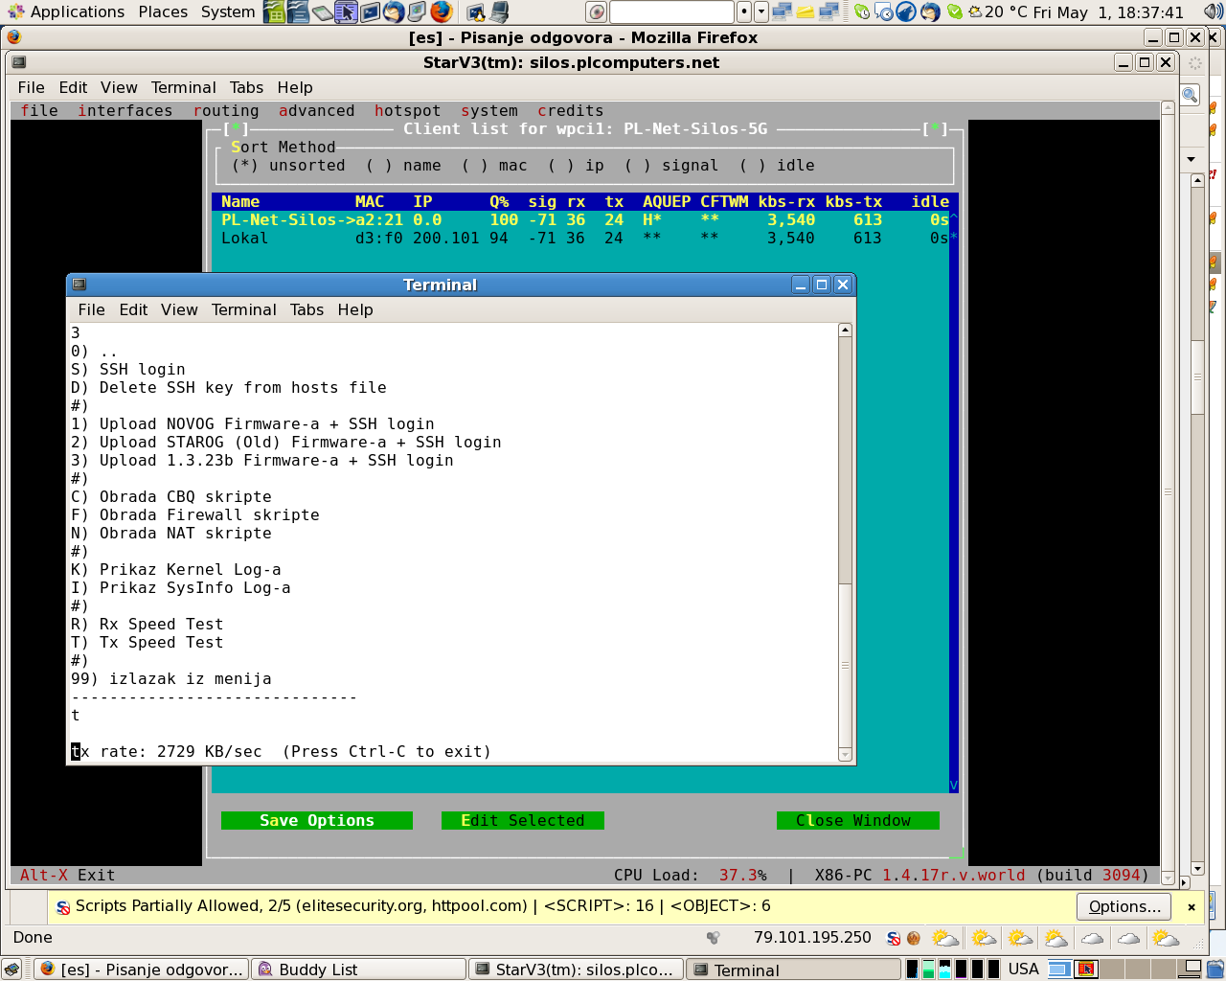Click the Save Options button
This screenshot has width=1226, height=981.
[317, 821]
